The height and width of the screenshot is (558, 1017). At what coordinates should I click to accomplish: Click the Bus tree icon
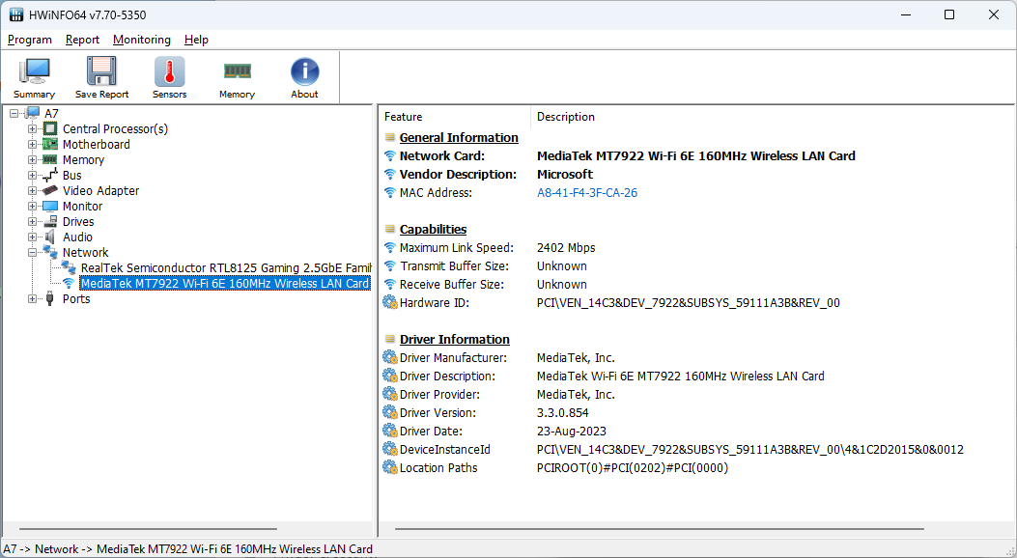(x=50, y=175)
